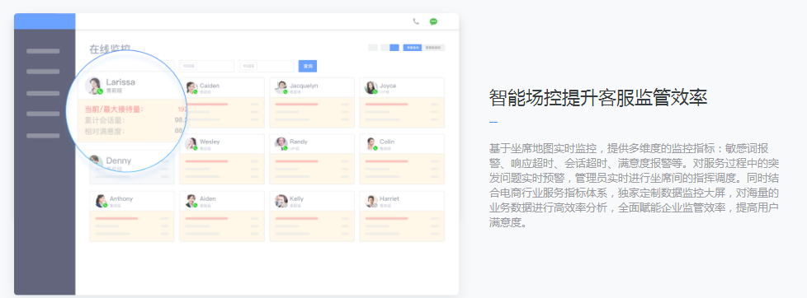
Task: Open Aiden's agent avatar
Action: (191, 201)
